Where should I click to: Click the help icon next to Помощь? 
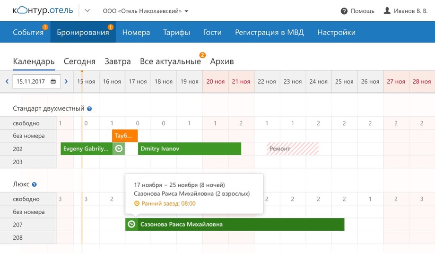344,11
